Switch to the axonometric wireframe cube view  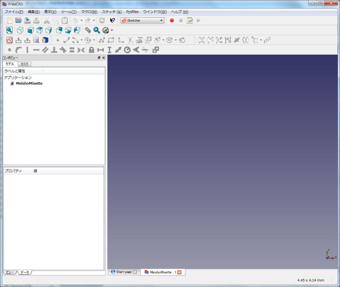(x=20, y=30)
